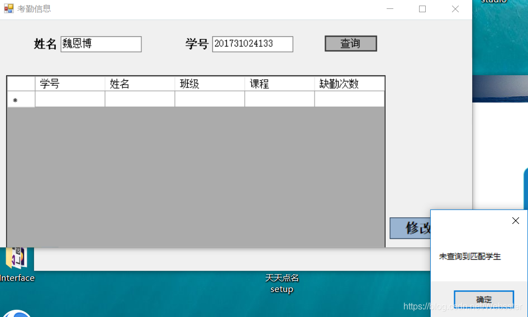Click the empty 缺勤次数 cell in new row
Screen dimensions: 528x317
pyautogui.click(x=350, y=99)
